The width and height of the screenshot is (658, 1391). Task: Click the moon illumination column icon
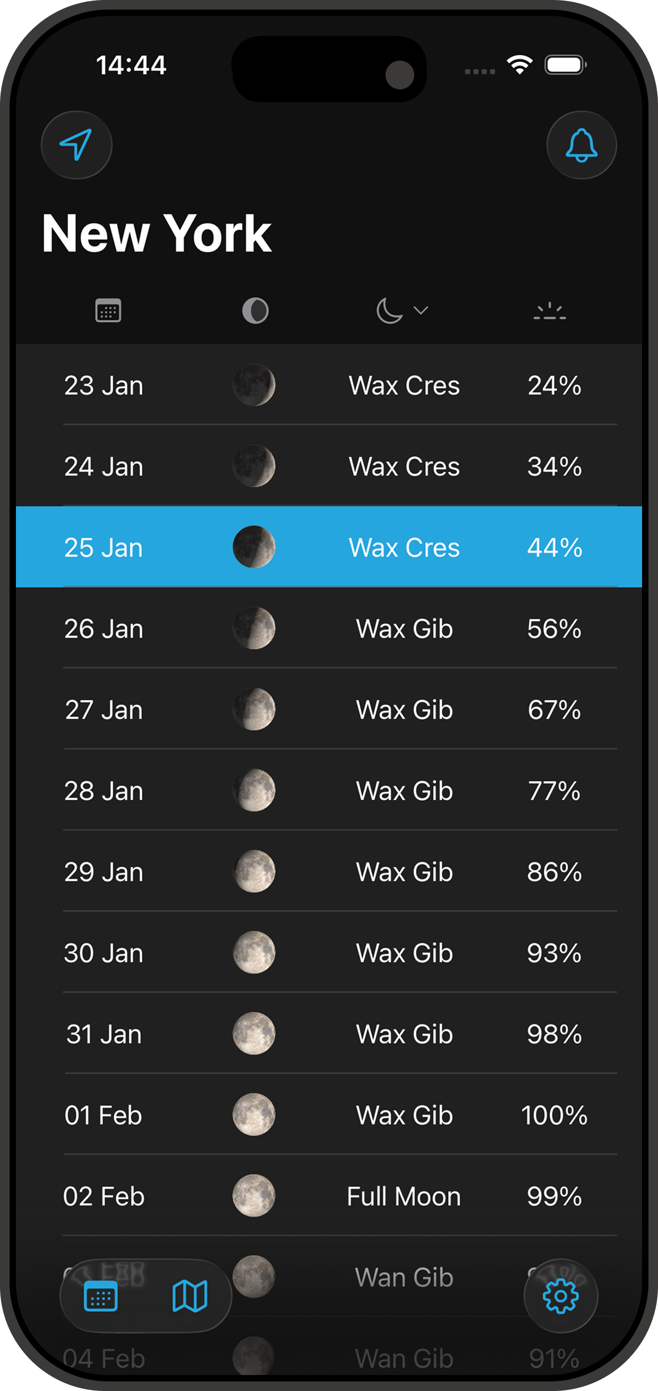[254, 309]
